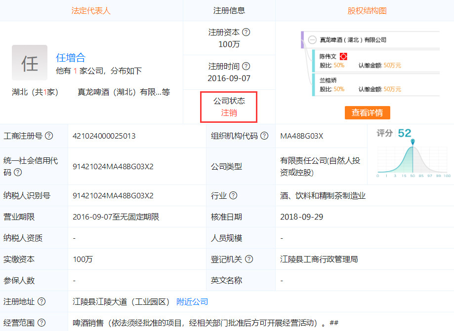This screenshot has width=454, height=331.
Task: Click the 湖北（共1家） region entry
Action: (x=35, y=92)
